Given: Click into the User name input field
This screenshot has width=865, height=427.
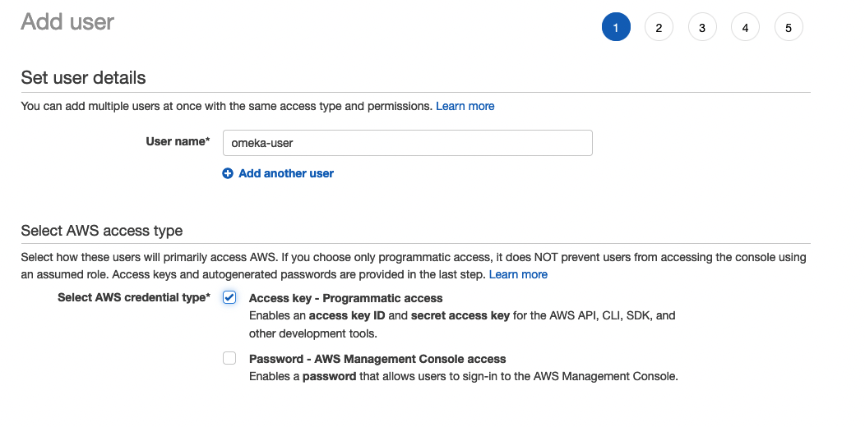Looking at the screenshot, I should pyautogui.click(x=408, y=143).
